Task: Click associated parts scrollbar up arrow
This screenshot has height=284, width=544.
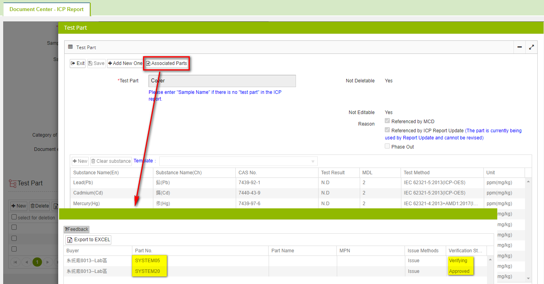Action: pos(490,259)
